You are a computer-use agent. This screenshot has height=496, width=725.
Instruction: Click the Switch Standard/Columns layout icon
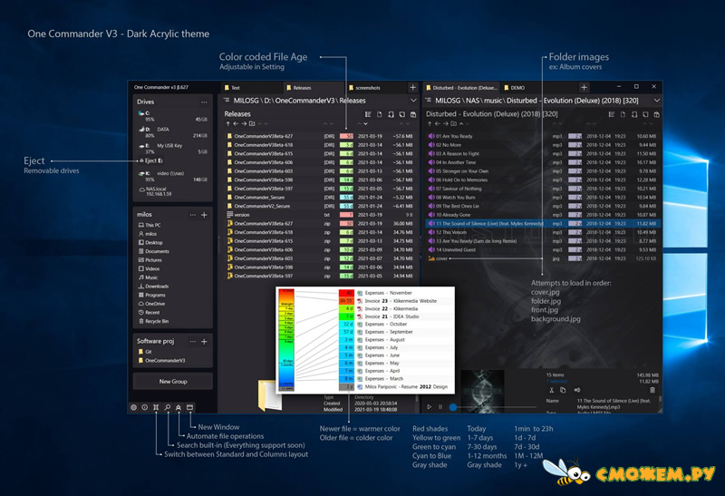coord(156,407)
